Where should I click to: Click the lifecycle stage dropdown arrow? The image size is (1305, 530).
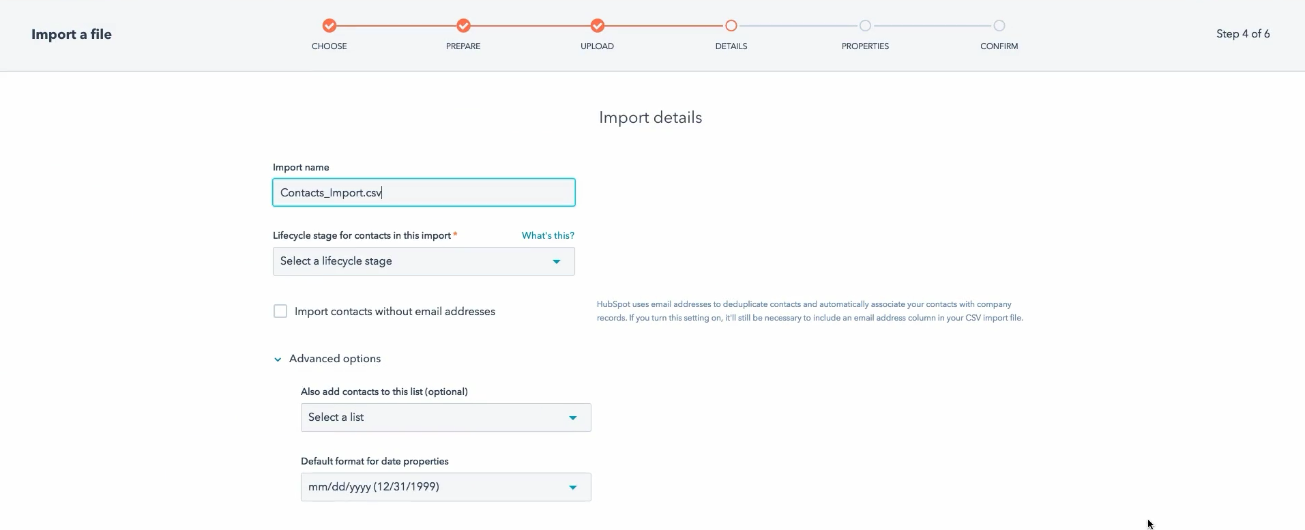557,262
